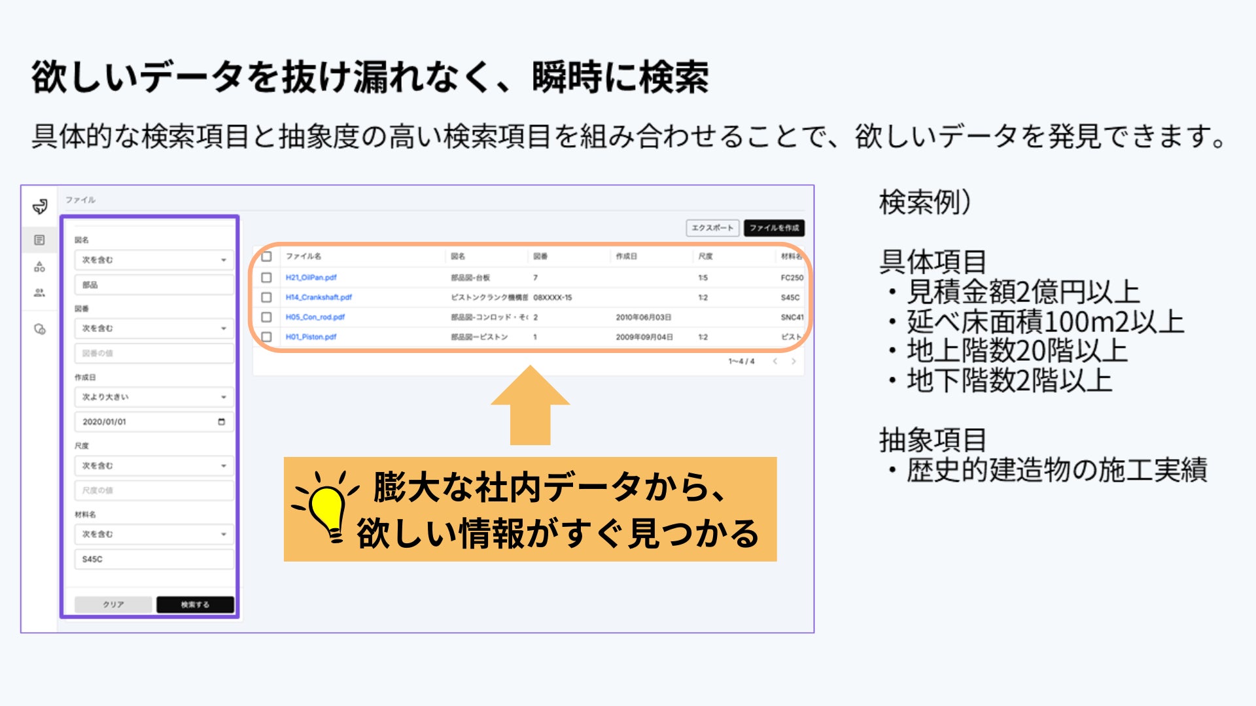This screenshot has width=1256, height=706.
Task: Open the H14_Crankshaft.pdf file link
Action: pyautogui.click(x=319, y=297)
